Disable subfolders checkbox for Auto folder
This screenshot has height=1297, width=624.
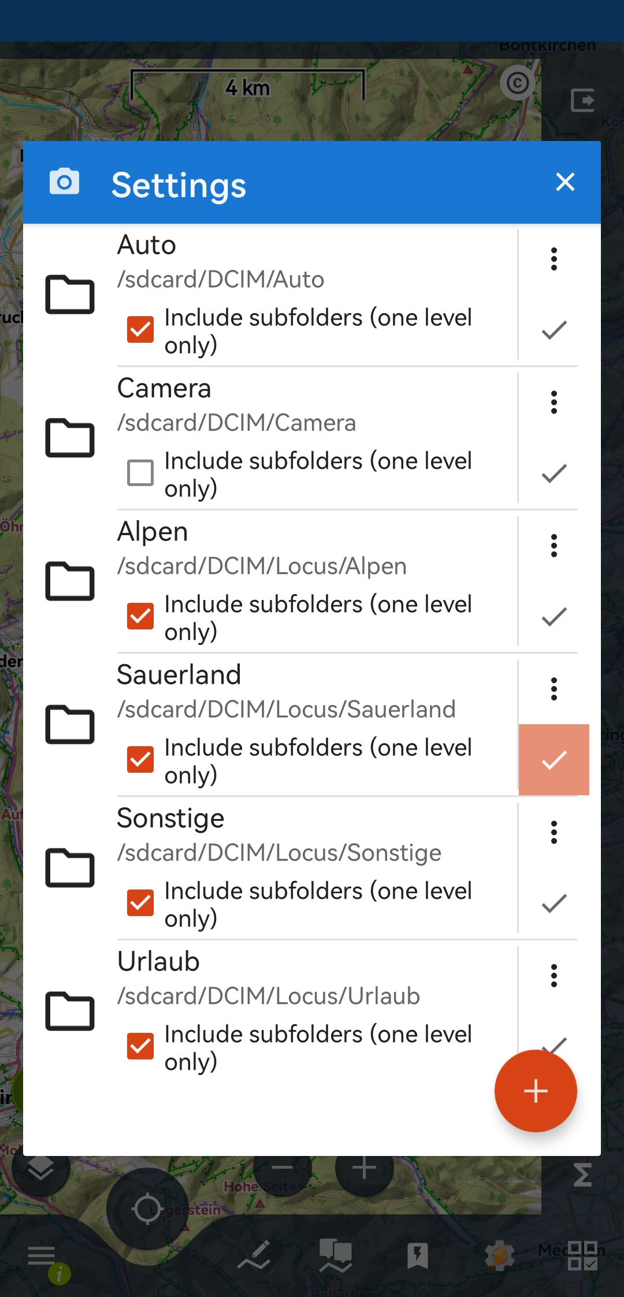coord(140,329)
